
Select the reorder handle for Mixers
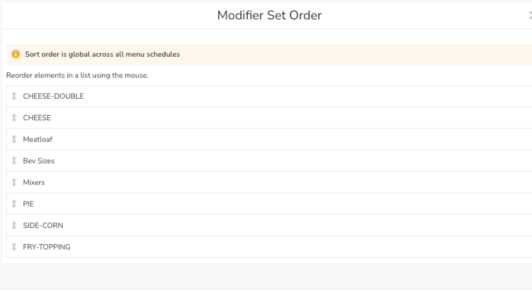(14, 182)
